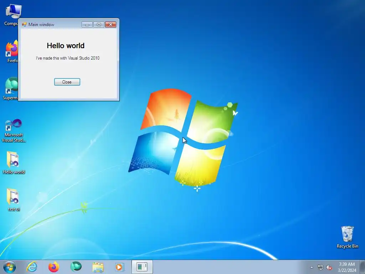
Task: Launch Supermium from the taskbar
Action: click(x=76, y=267)
